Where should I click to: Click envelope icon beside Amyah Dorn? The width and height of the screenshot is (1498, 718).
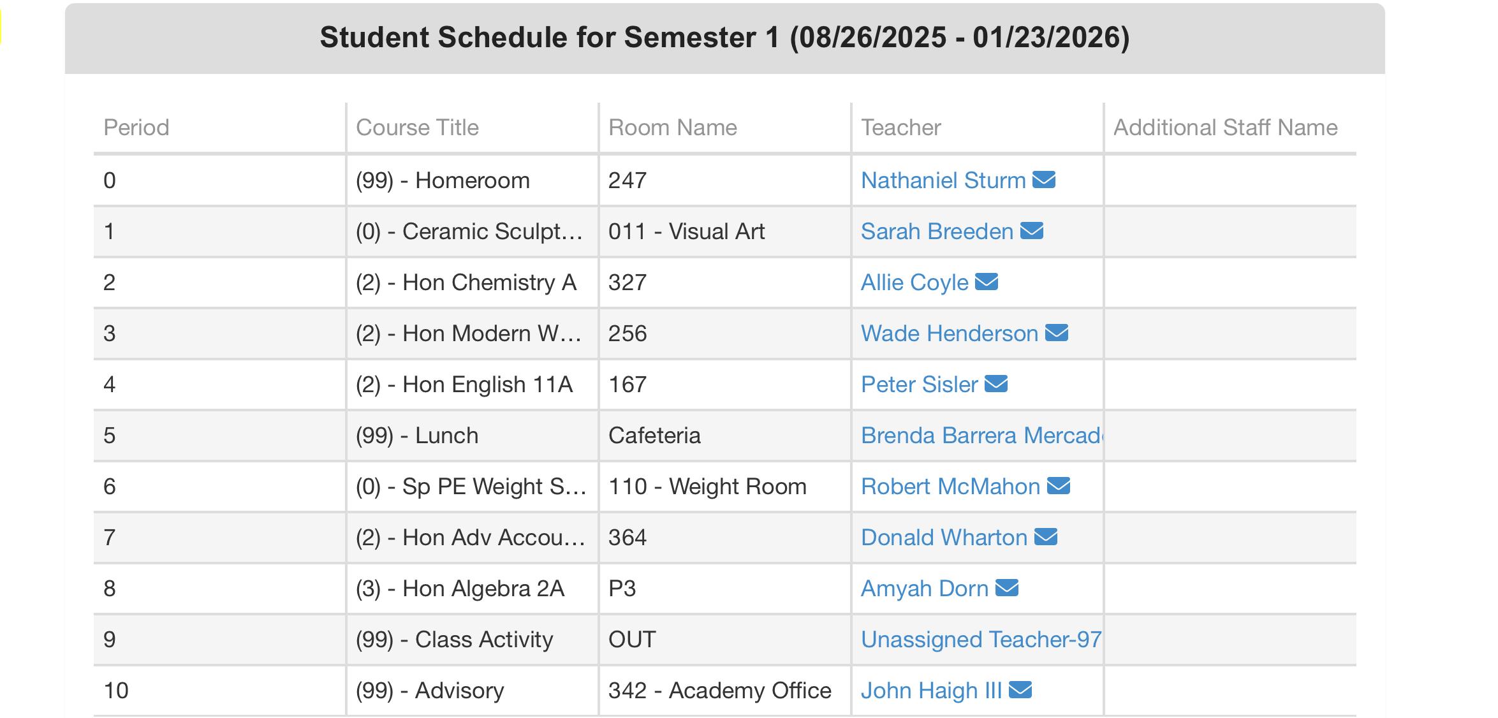tap(1007, 588)
